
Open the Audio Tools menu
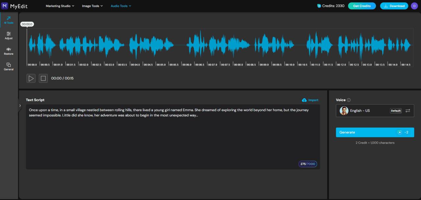point(121,6)
